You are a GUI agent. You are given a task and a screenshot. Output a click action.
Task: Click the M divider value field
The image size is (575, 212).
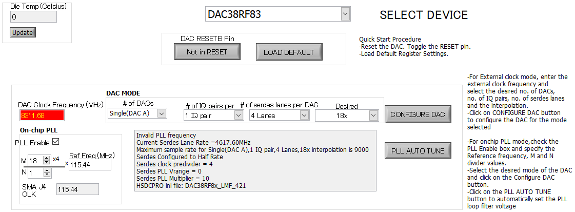[x=35, y=160]
